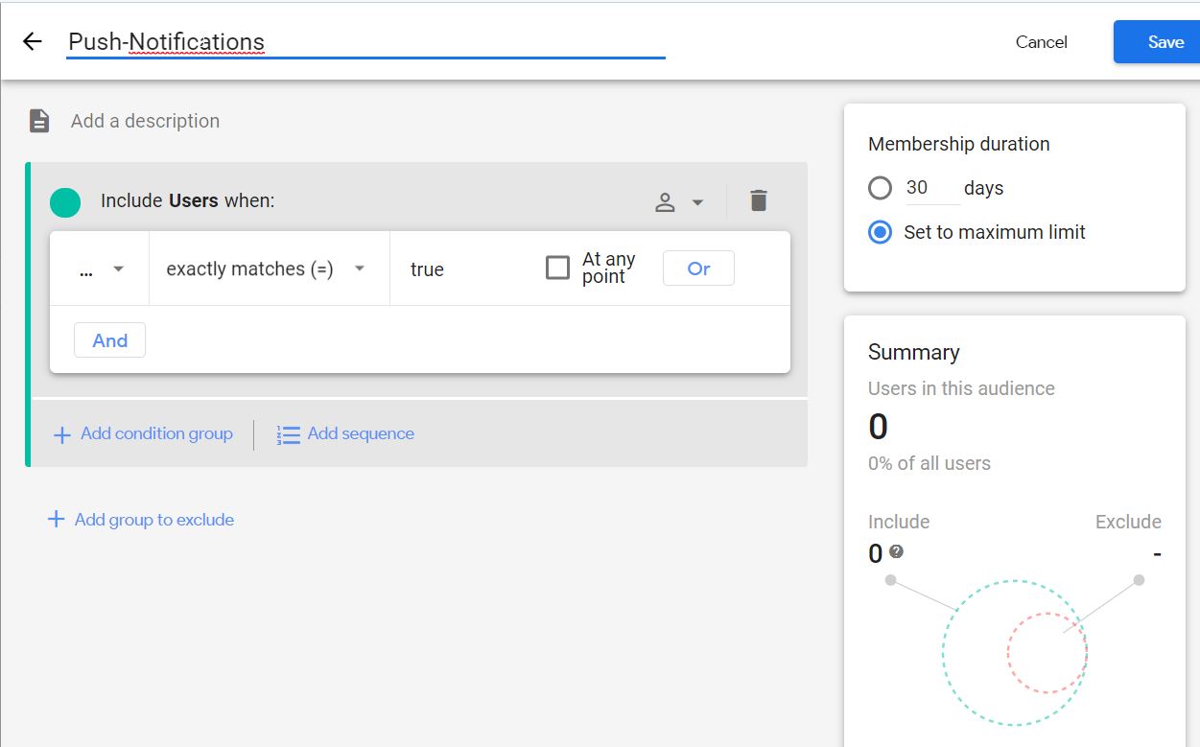Edit the Push-Notifications audience name field

(365, 42)
